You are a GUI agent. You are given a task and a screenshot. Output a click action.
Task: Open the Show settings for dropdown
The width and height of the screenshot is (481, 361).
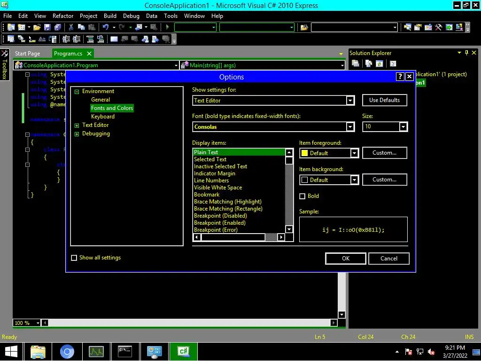click(350, 101)
